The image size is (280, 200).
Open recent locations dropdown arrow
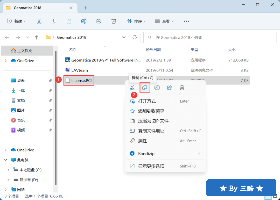[x=27, y=37]
